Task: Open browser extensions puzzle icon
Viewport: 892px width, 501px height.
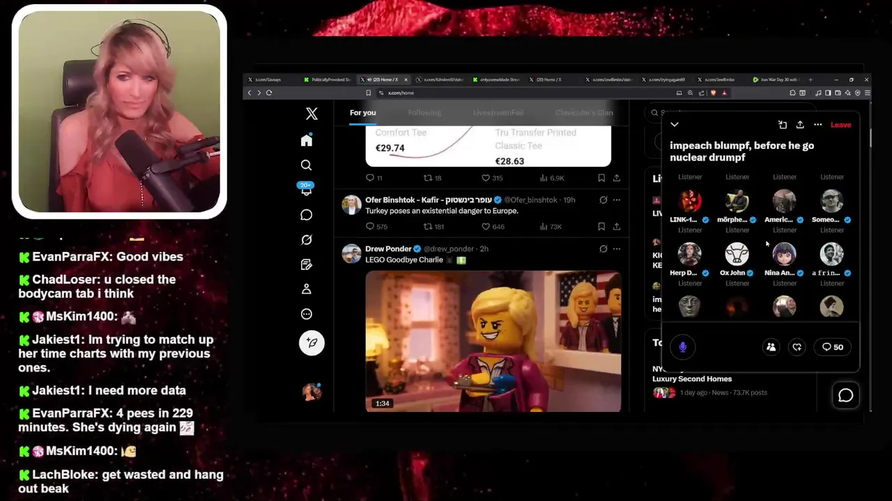Action: (x=792, y=93)
